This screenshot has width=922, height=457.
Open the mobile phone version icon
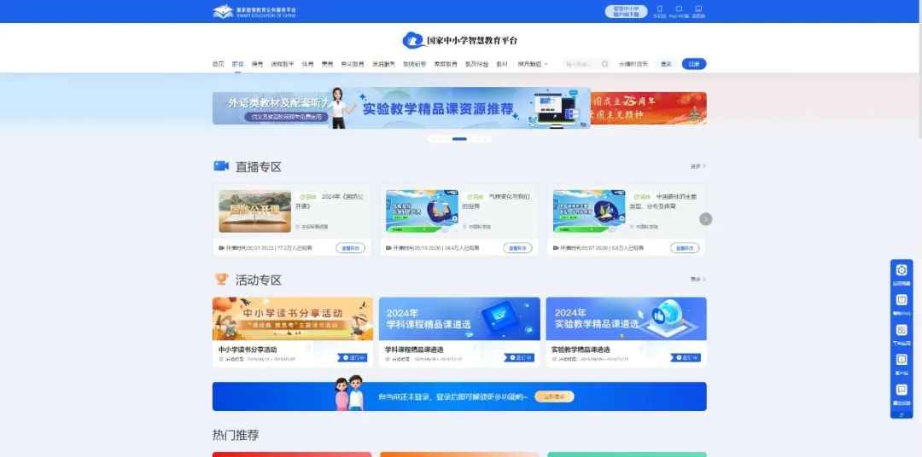(x=660, y=9)
